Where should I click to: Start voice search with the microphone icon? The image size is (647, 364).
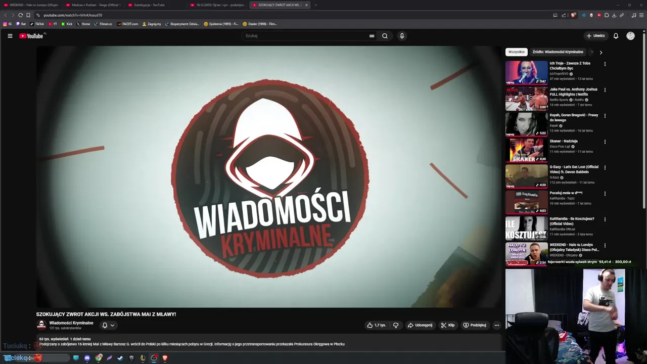click(x=402, y=36)
